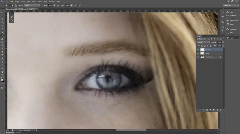Select the Eraser tool
240x134 pixels.
[x=2, y=45]
